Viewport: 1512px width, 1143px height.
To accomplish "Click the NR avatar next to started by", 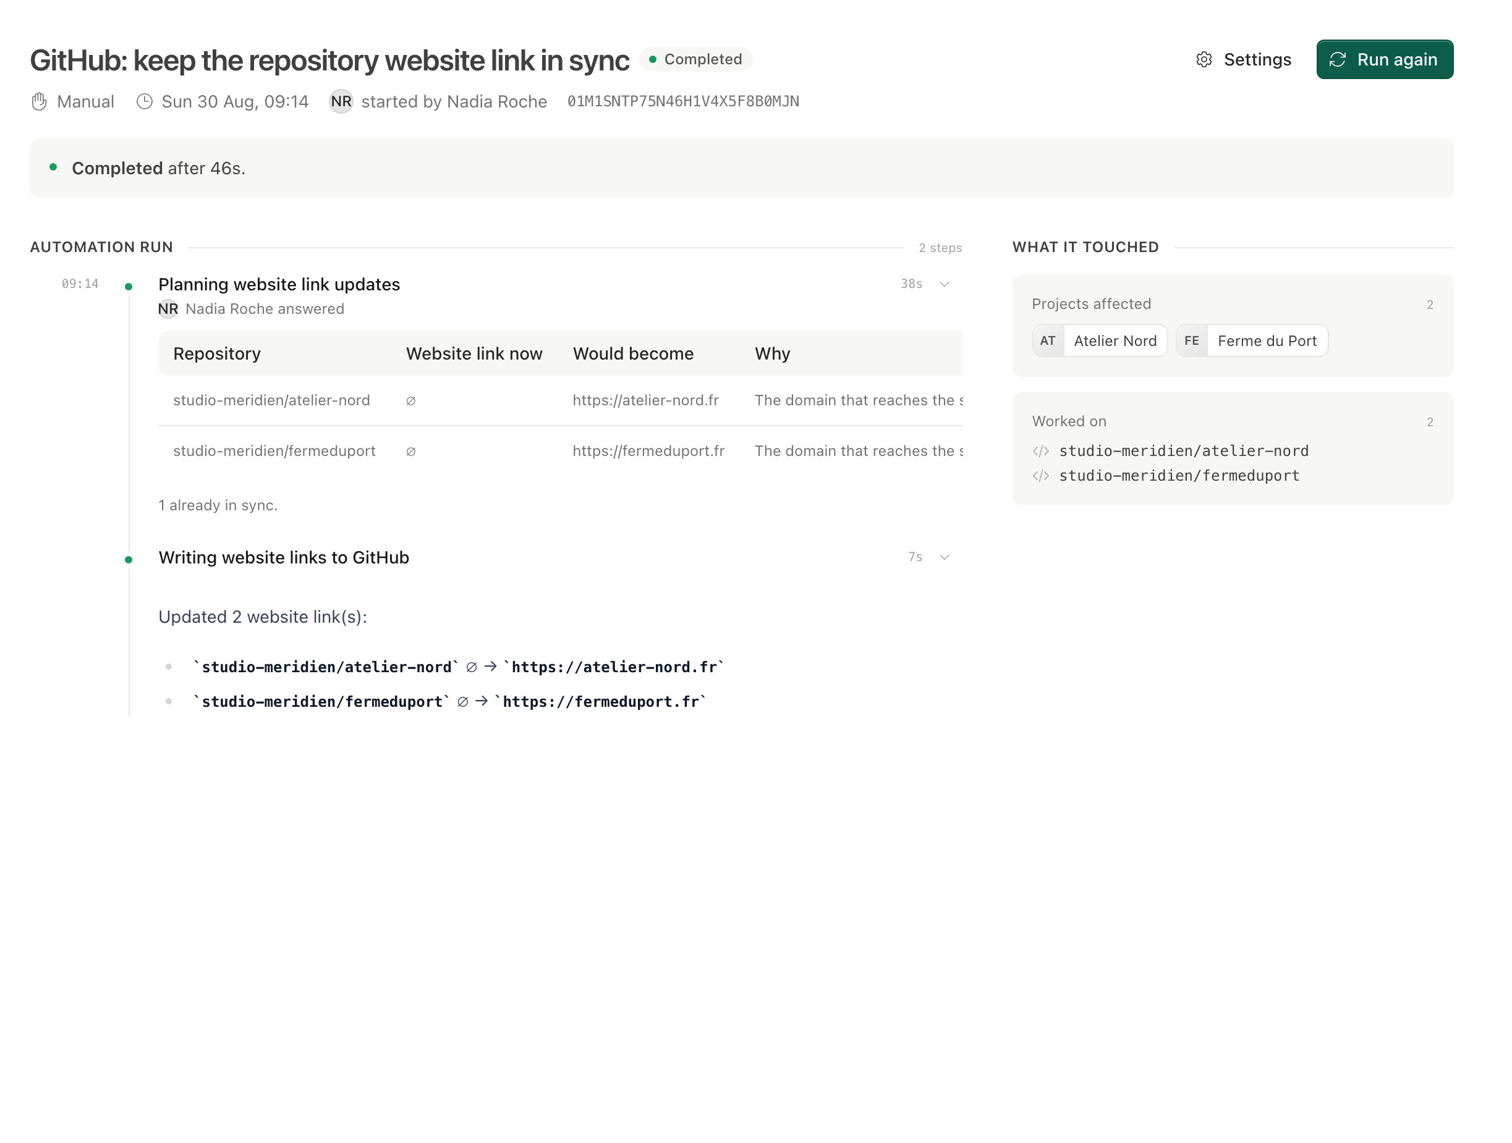I will click(x=341, y=102).
